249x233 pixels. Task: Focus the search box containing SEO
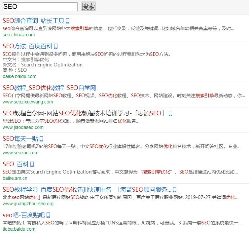(40, 7)
